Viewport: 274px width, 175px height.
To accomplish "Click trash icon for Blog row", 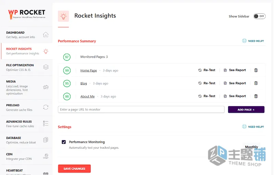I will (256, 83).
